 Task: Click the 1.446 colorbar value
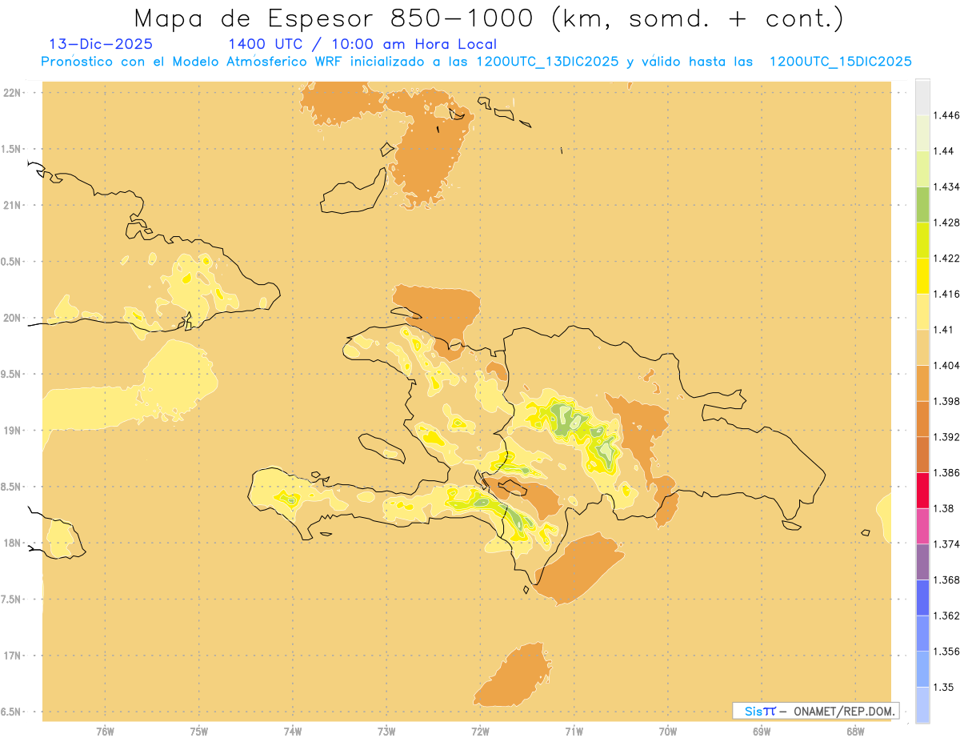pos(946,115)
